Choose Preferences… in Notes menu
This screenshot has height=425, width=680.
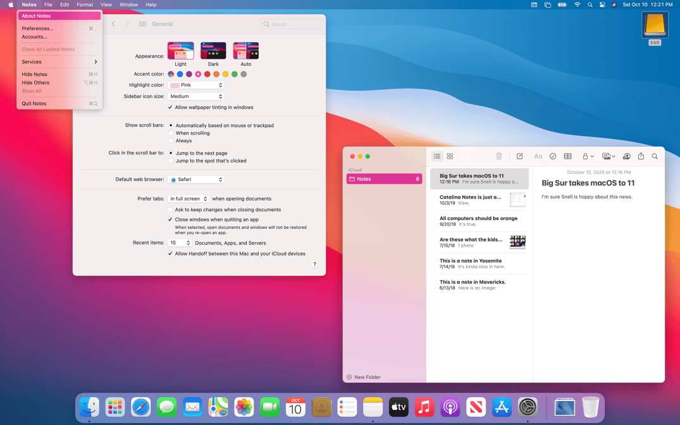59,28
